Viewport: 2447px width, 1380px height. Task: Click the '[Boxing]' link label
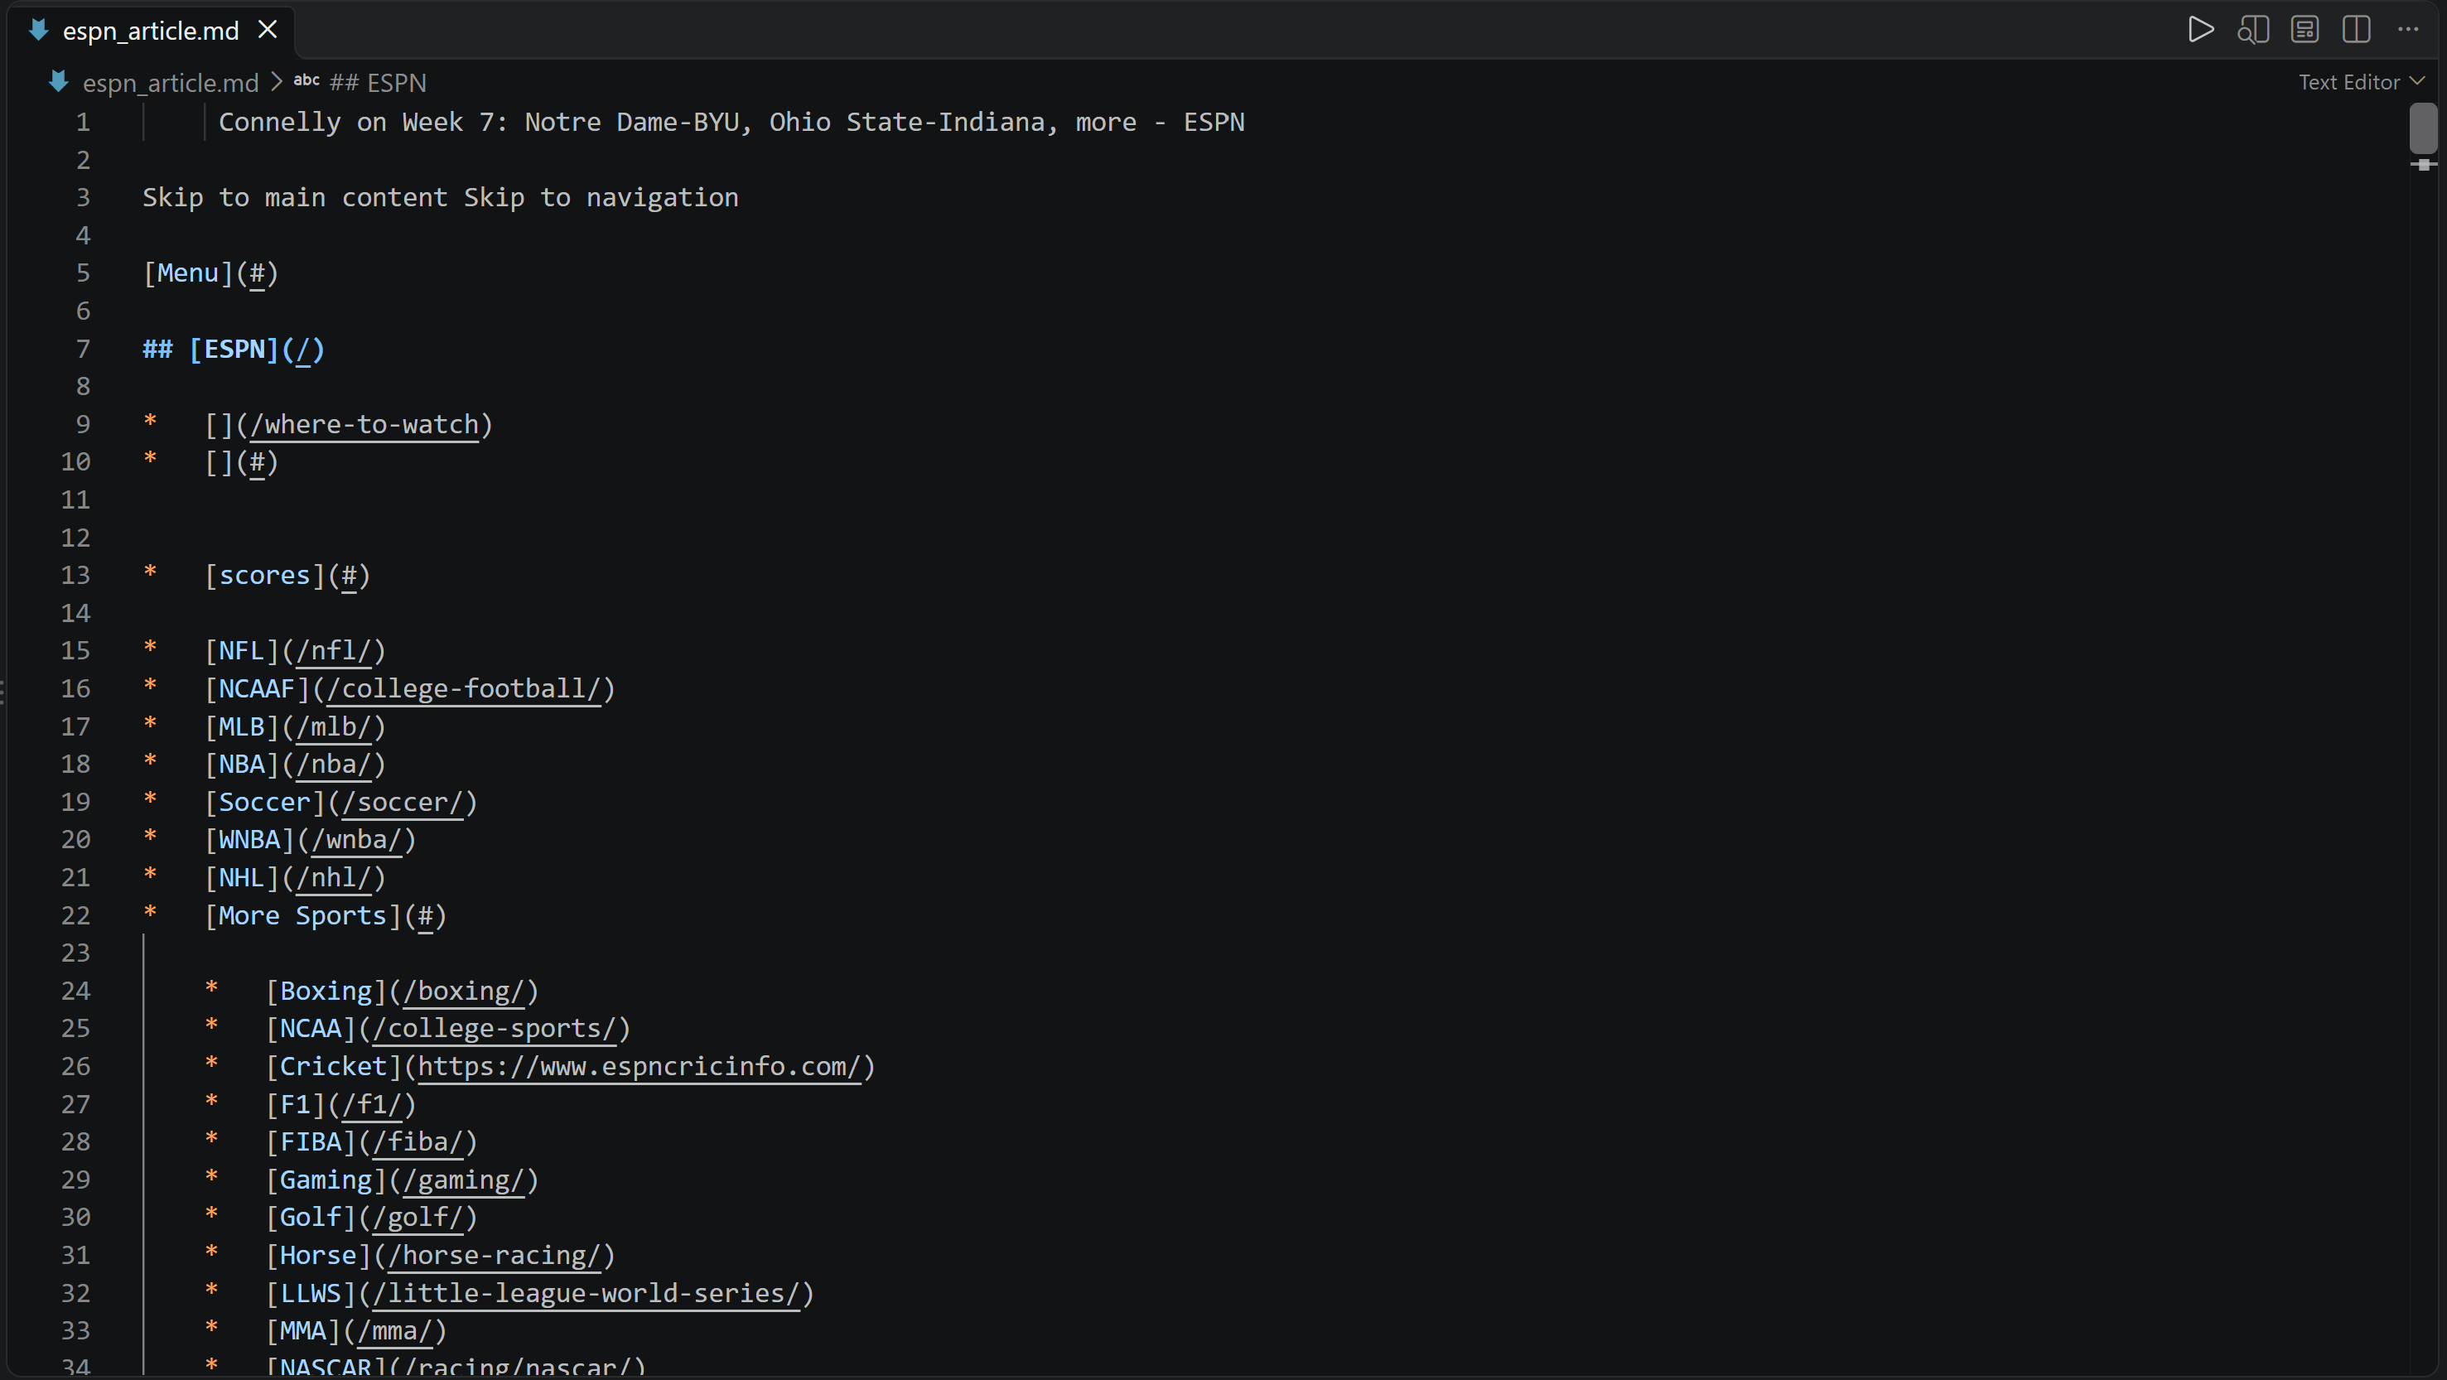click(x=326, y=992)
